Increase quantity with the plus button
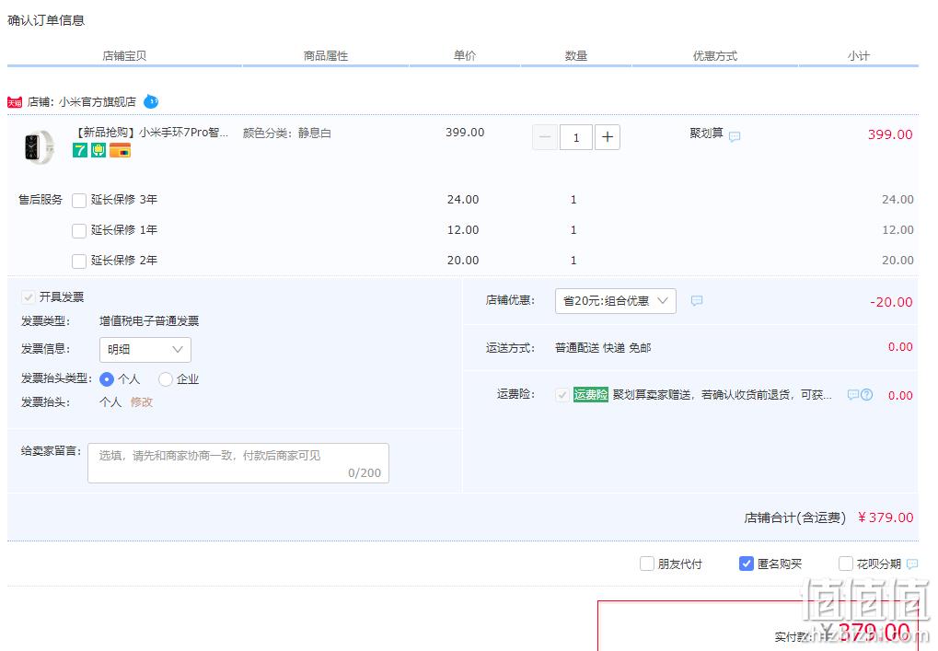The height and width of the screenshot is (651, 938). (608, 137)
